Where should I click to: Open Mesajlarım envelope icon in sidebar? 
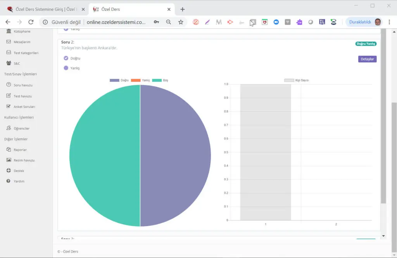click(9, 42)
